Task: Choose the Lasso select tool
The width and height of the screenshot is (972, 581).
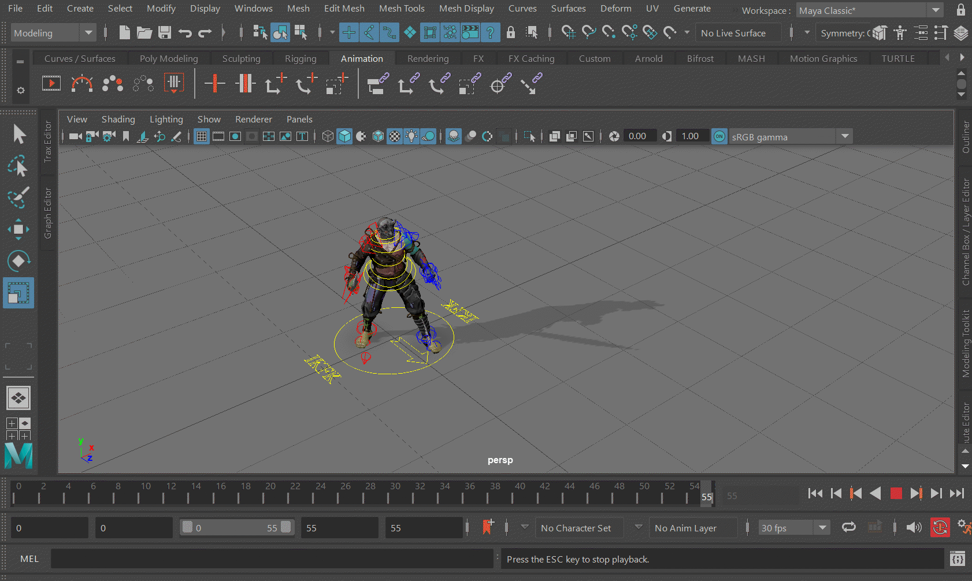Action: coord(18,166)
